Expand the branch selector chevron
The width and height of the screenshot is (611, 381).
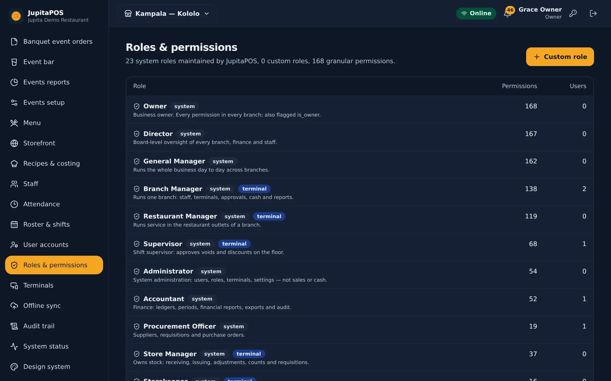point(207,14)
